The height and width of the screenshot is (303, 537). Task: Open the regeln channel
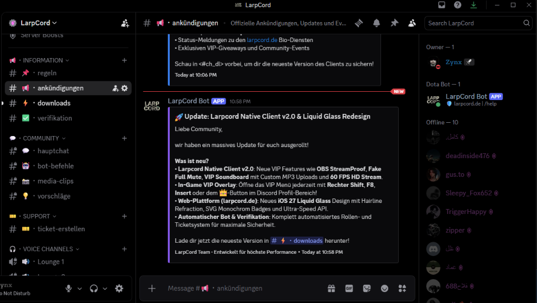(68, 73)
